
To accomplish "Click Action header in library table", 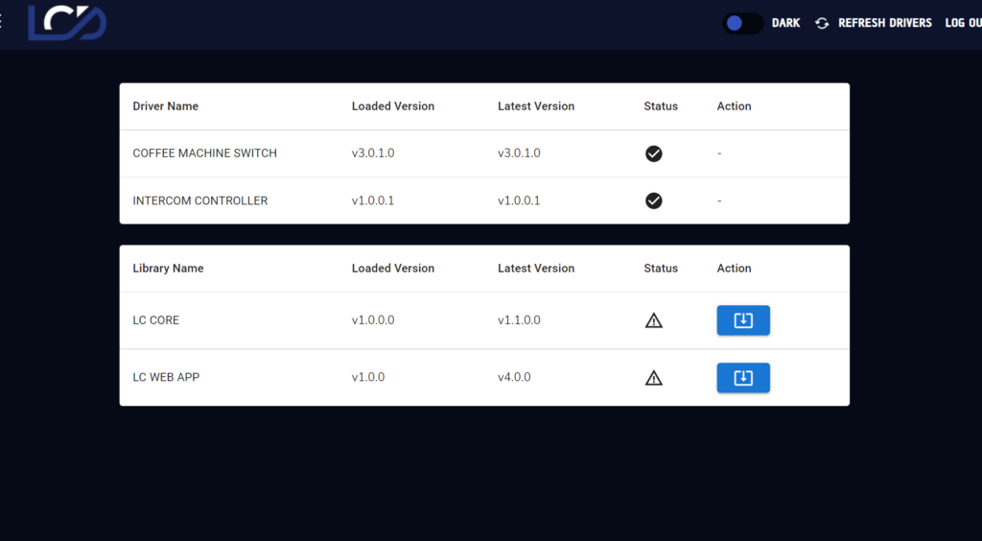I will tap(734, 268).
